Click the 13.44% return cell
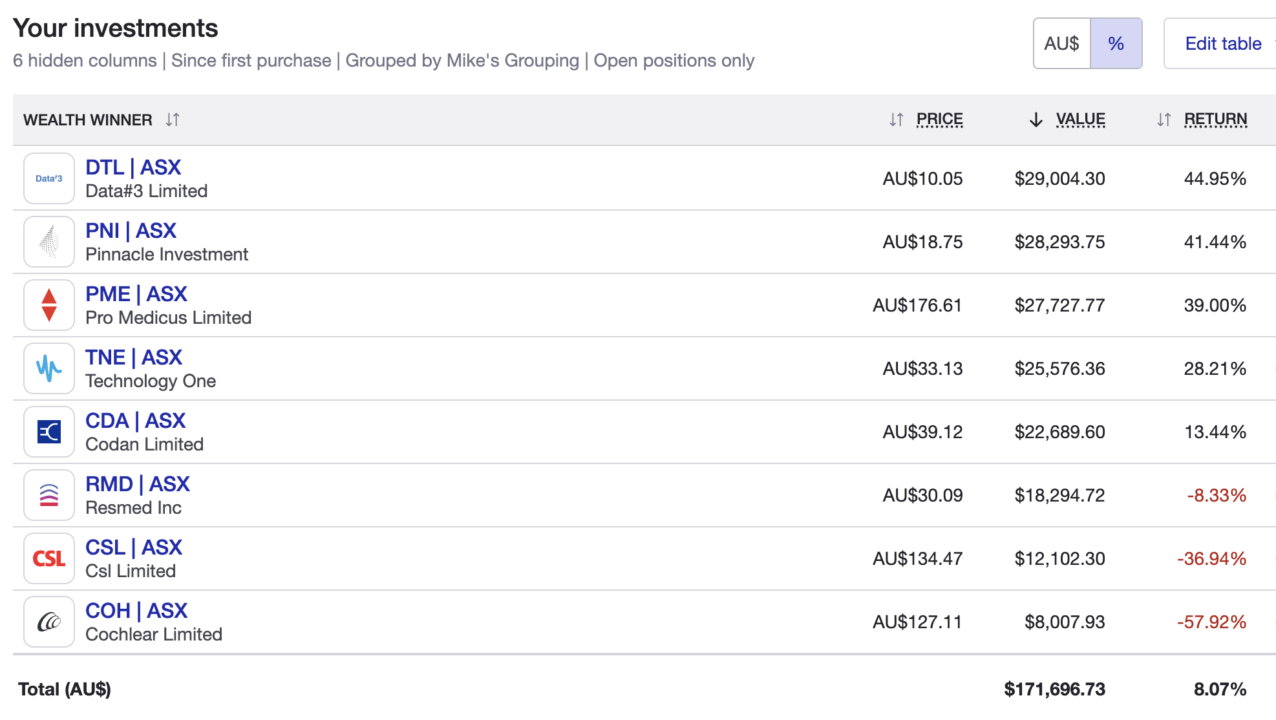1276x720 pixels. point(1215,432)
